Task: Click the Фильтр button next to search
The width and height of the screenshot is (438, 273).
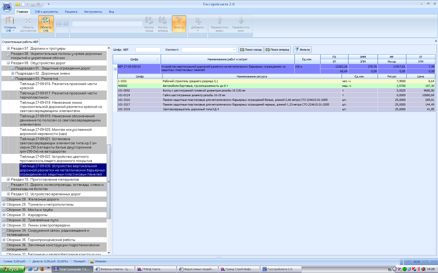Action: point(302,50)
